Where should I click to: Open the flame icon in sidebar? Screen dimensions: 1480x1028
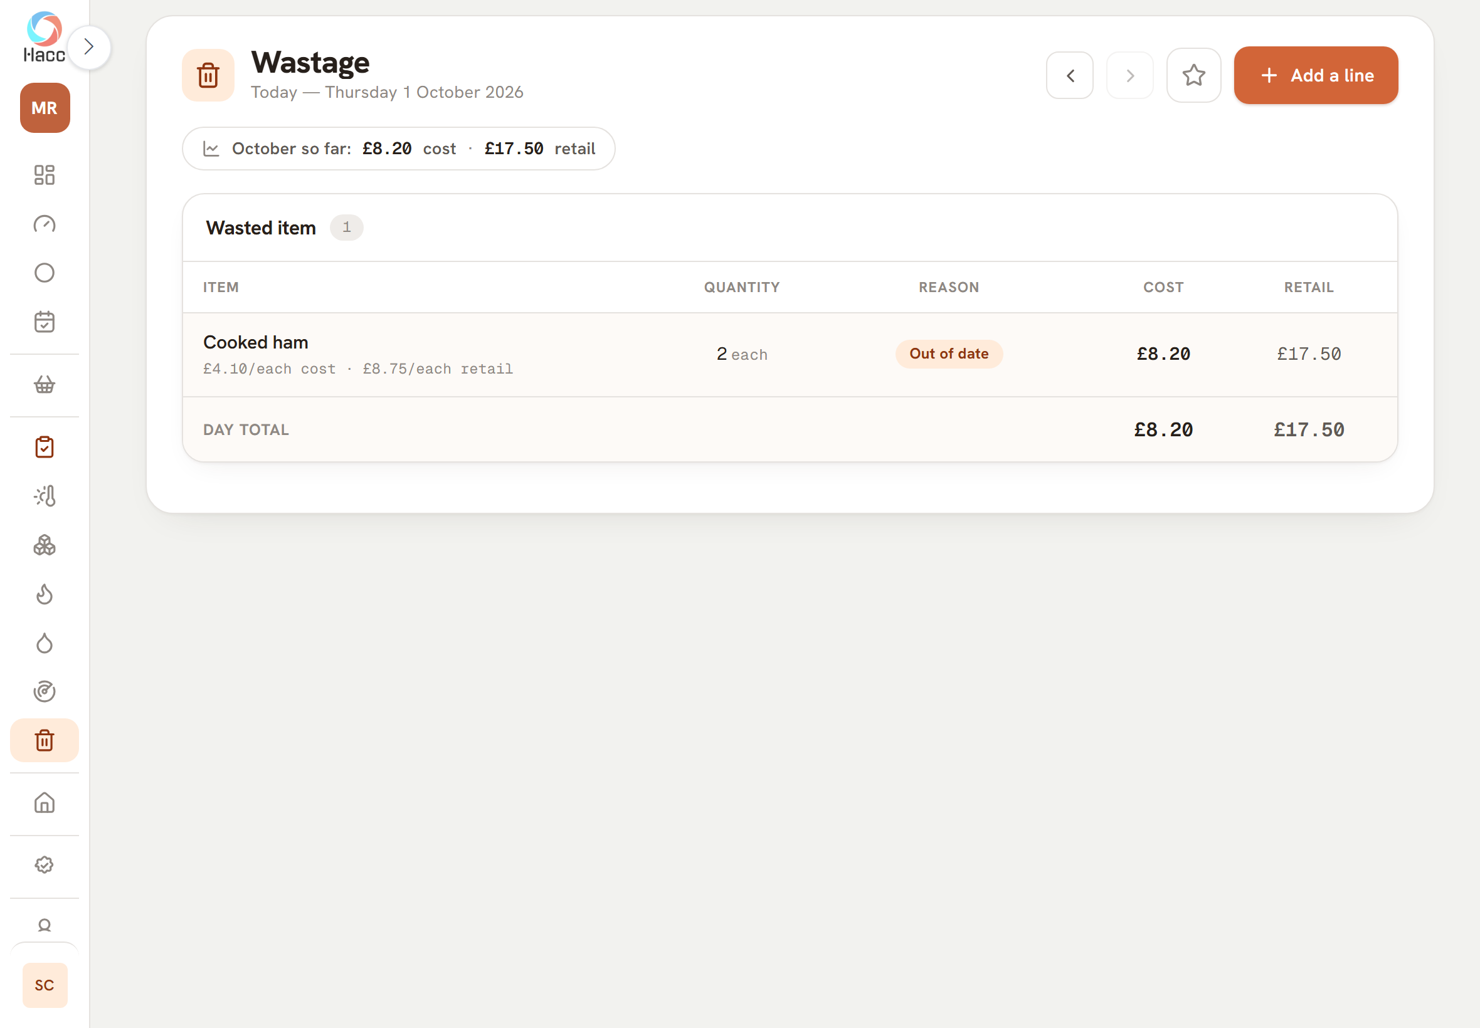(x=45, y=594)
